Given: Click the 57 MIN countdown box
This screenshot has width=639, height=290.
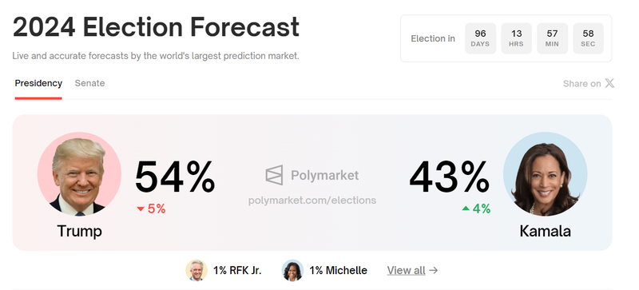Looking at the screenshot, I should (x=552, y=38).
